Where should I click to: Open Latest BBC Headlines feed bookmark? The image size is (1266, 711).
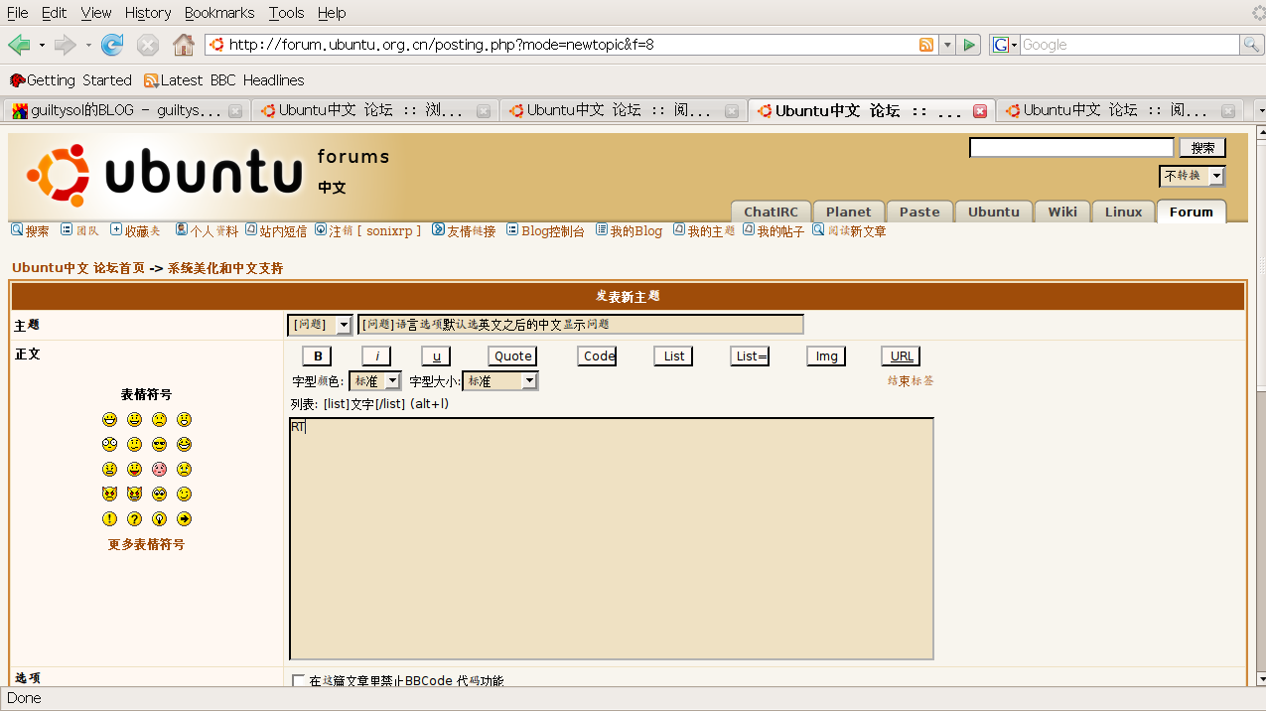coord(224,80)
